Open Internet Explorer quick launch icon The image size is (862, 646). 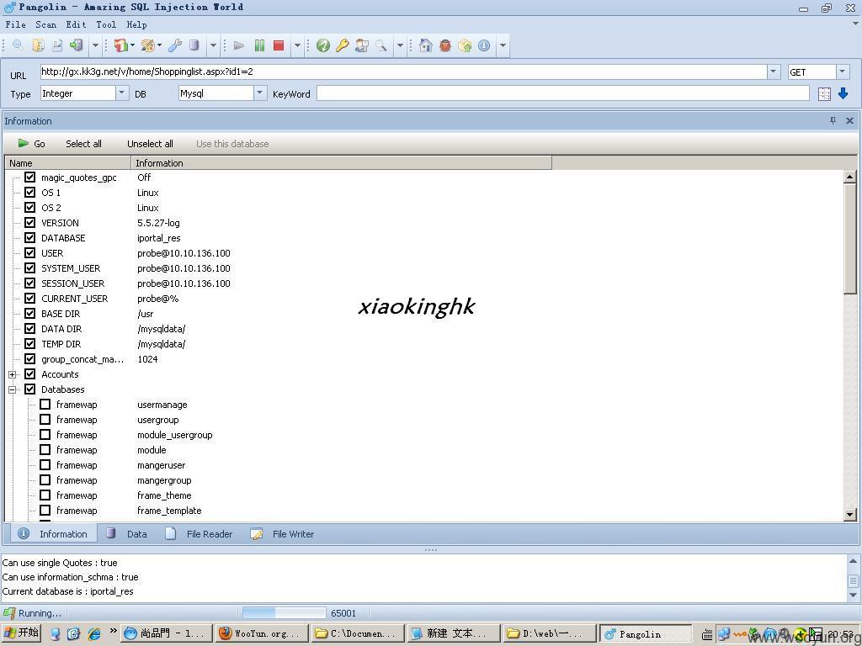point(94,633)
